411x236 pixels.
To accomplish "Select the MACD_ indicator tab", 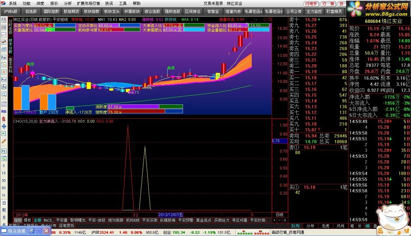I will pyautogui.click(x=49, y=220).
